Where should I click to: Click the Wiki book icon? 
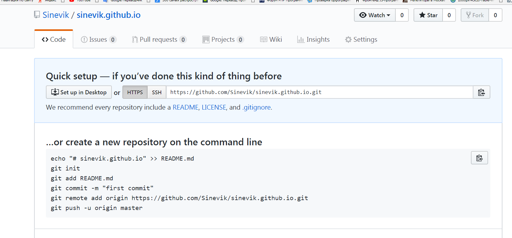263,40
